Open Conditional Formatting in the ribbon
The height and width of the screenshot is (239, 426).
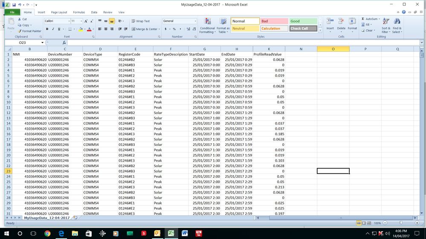pyautogui.click(x=207, y=26)
